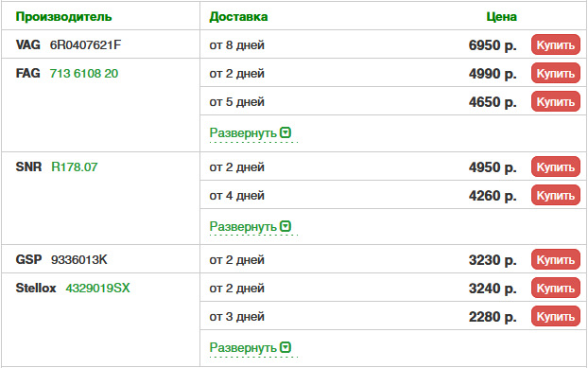Viewport: 588px width, 368px height.
Task: Buy the SNR part priced 4950 р.
Action: (x=555, y=166)
